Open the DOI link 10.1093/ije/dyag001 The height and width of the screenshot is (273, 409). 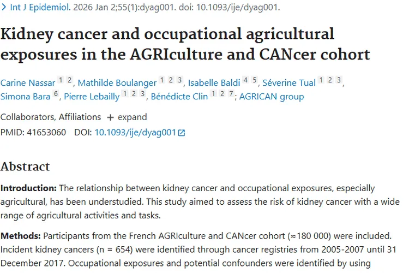pos(135,133)
